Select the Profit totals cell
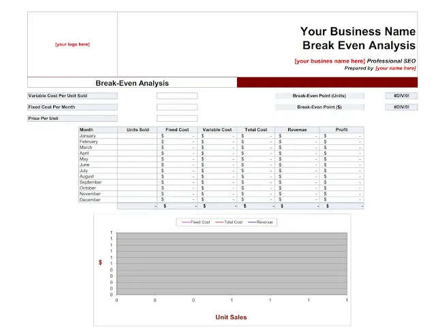This screenshot has width=436, height=336. [x=342, y=206]
